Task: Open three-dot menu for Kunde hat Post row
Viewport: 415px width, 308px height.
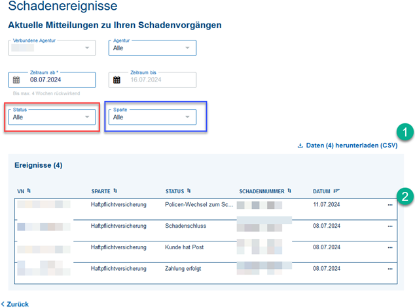Action: pyautogui.click(x=390, y=247)
